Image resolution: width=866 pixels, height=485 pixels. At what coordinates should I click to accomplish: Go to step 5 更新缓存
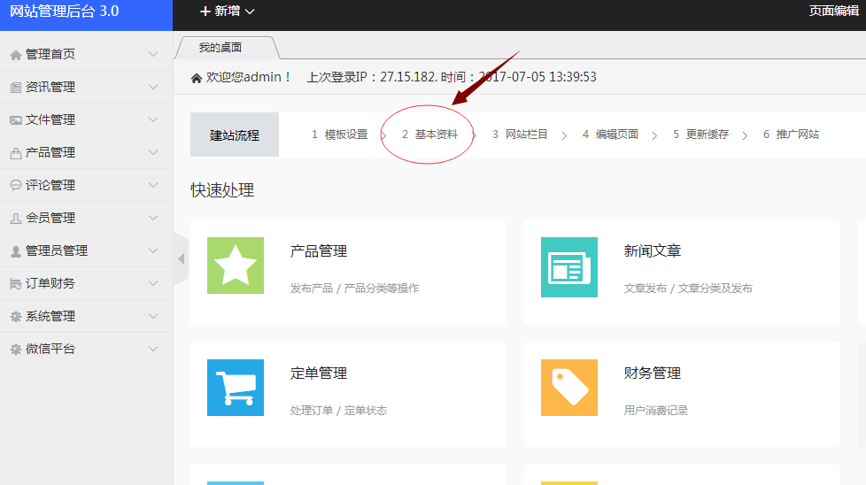pos(700,135)
